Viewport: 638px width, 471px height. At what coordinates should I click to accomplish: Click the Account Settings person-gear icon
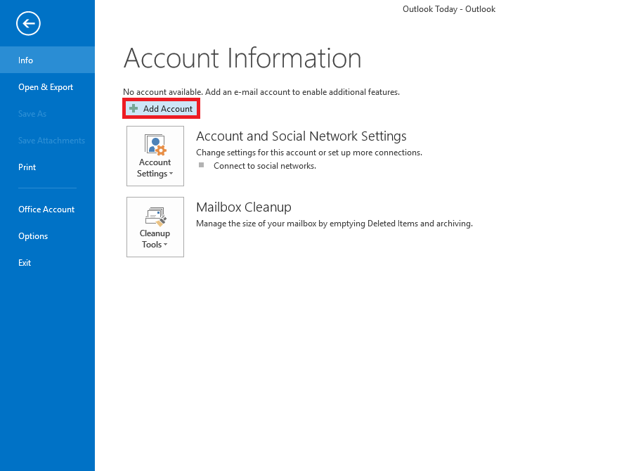click(x=155, y=145)
